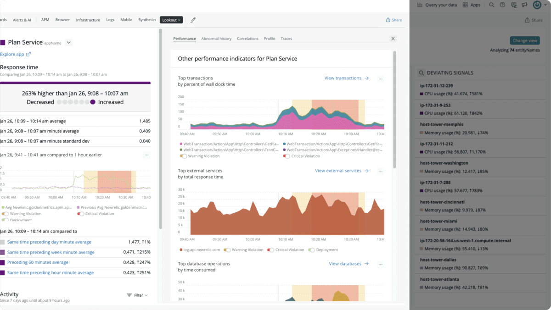
Task: Switch to the Correlations tab
Action: tap(247, 39)
